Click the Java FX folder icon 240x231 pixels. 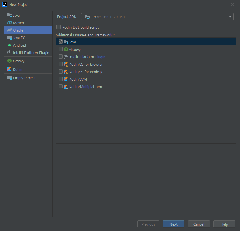pyautogui.click(x=10, y=38)
